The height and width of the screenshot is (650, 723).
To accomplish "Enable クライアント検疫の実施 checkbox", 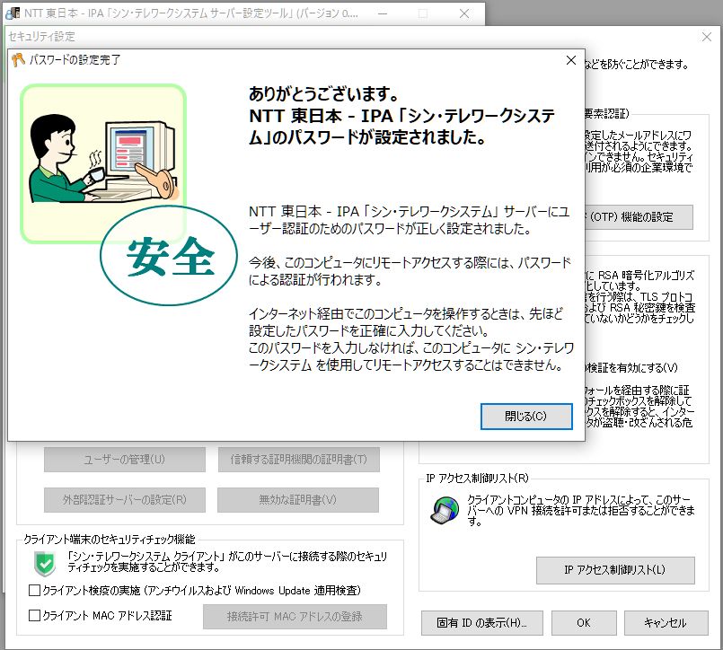I will click(35, 591).
